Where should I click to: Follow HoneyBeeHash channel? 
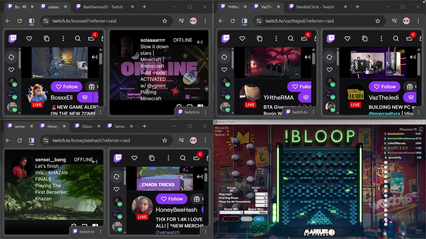[x=172, y=199]
